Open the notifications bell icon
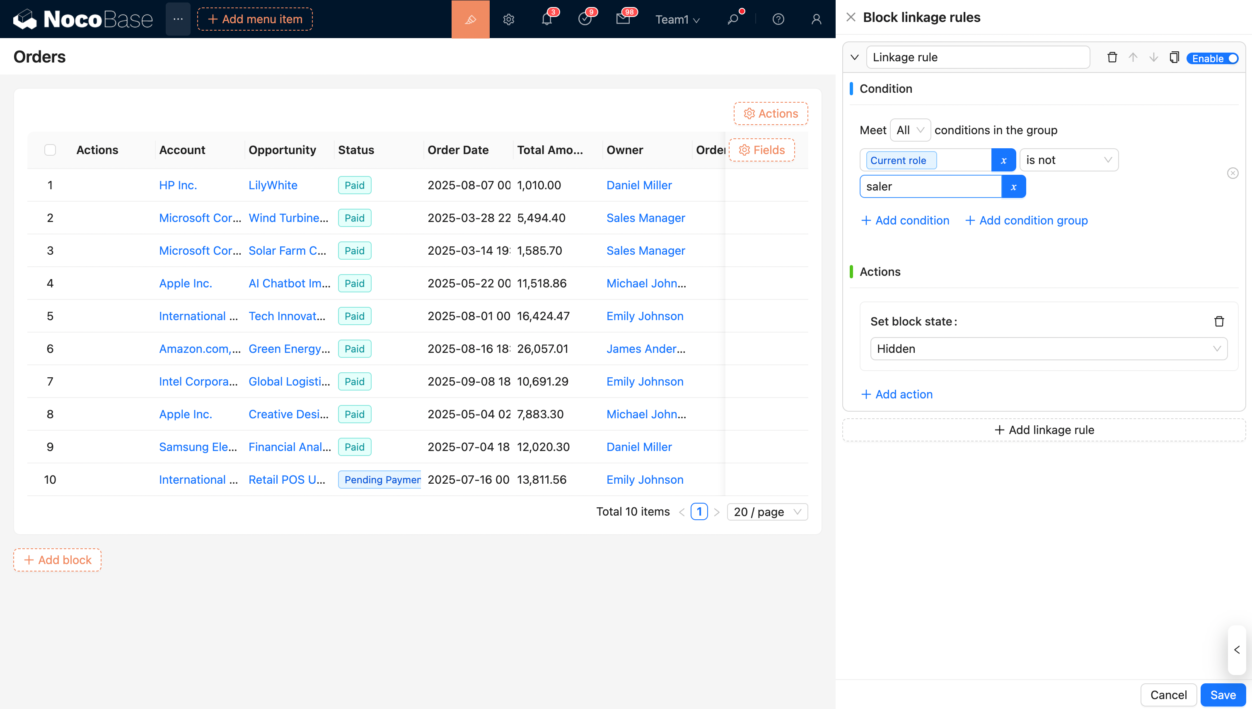The width and height of the screenshot is (1252, 709). (x=546, y=19)
